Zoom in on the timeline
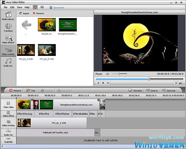The height and width of the screenshot is (149, 186). tap(152, 91)
